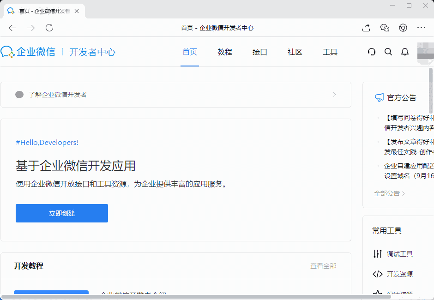Click the horizontal scrollbar at the bottom
Image resolution: width=434 pixels, height=300 pixels.
185,297
